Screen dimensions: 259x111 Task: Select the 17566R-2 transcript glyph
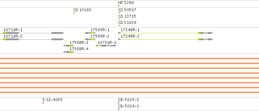(x=90, y=39)
